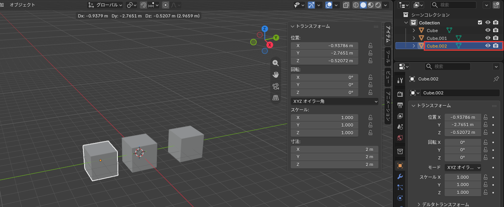The width and height of the screenshot is (504, 207).
Task: Hide Cube in viewport via eye icon
Action: point(488,30)
